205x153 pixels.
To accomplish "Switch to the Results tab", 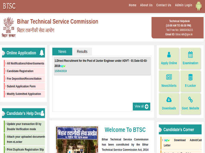I will 82,52.
